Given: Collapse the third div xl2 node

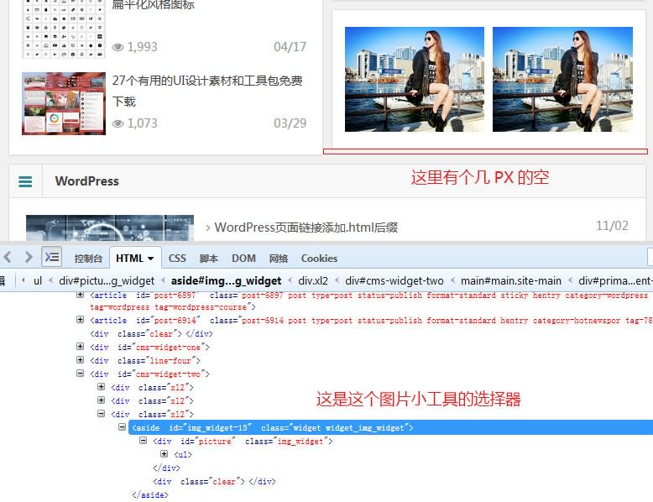Looking at the screenshot, I should [101, 413].
